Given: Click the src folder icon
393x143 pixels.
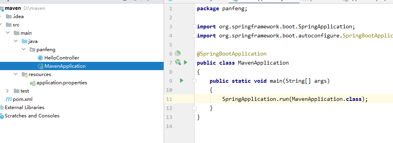Looking at the screenshot, I should pos(9,25).
